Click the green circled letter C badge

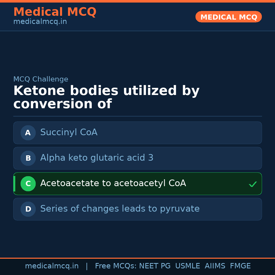(x=28, y=184)
